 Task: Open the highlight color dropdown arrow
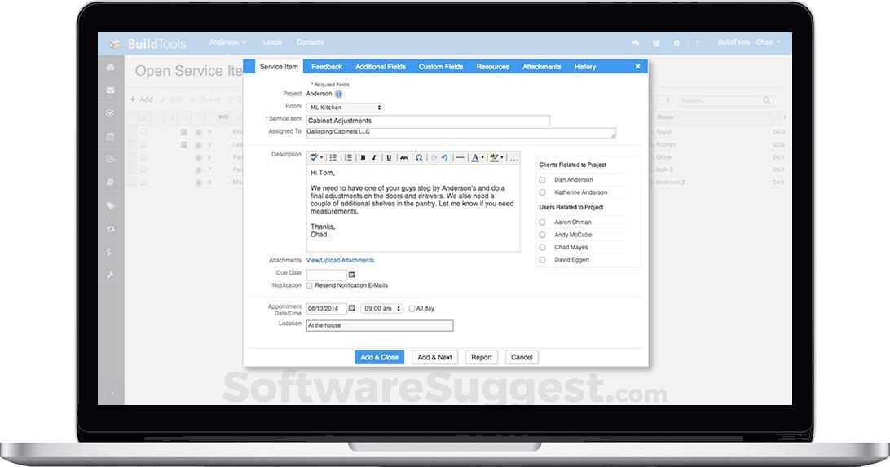click(x=502, y=158)
